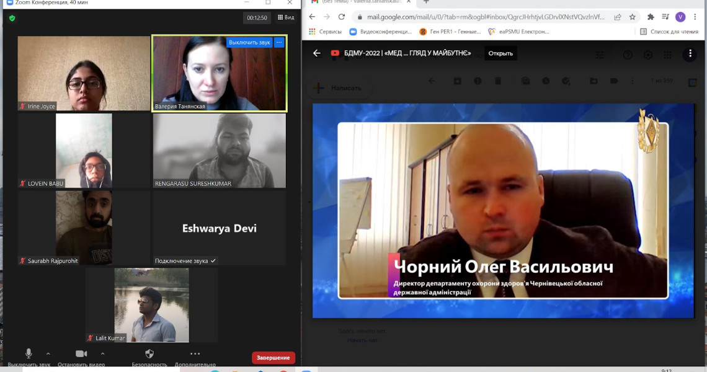The height and width of the screenshot is (372, 707).
Task: Open Gmail support question-mark icon
Action: click(628, 55)
